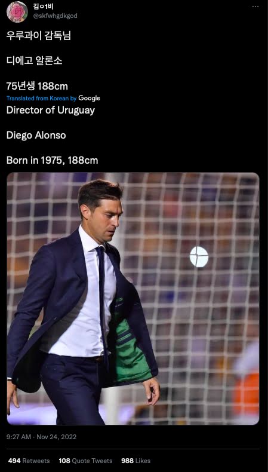Open the three-dot more options menu
268x472 pixels.
tap(255, 7)
